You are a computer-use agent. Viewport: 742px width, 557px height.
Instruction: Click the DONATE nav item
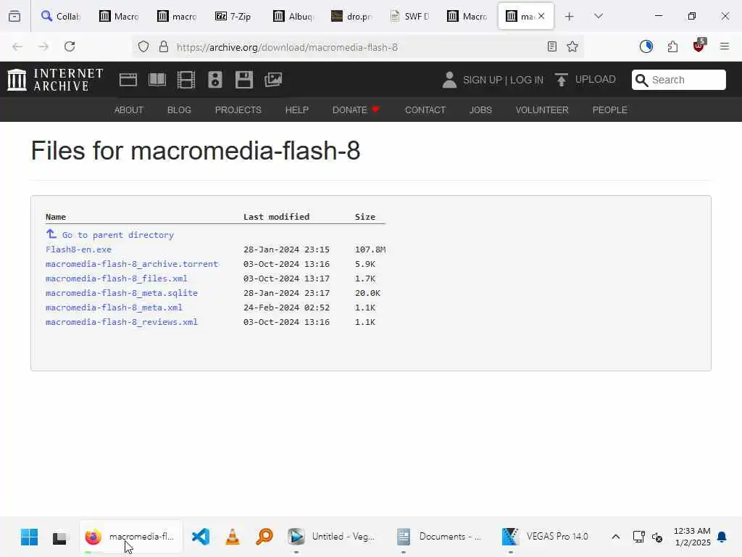tap(356, 110)
